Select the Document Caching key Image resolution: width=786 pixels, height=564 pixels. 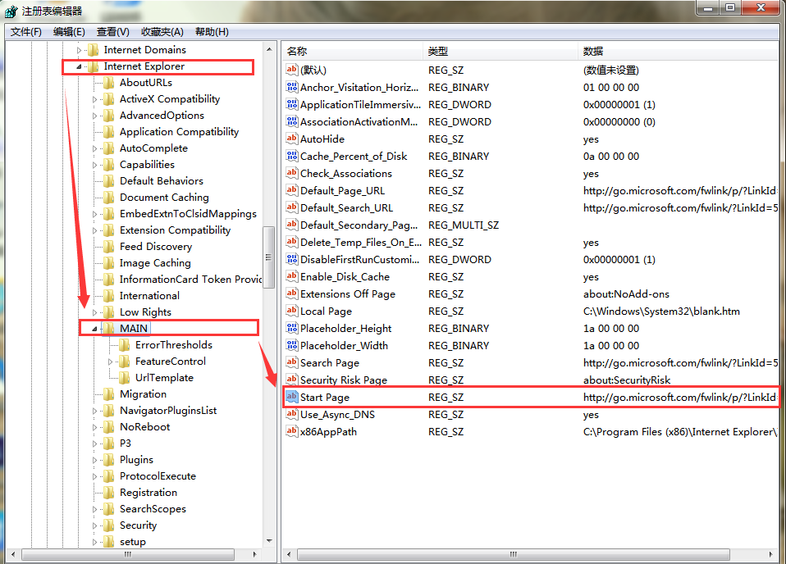click(x=164, y=198)
